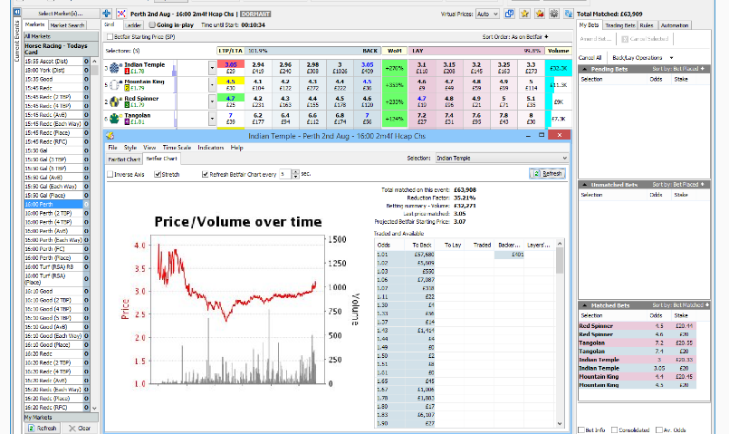This screenshot has height=434, width=729.
Task: Click the refresh prices icon beside Total Matched
Action: pyautogui.click(x=569, y=14)
